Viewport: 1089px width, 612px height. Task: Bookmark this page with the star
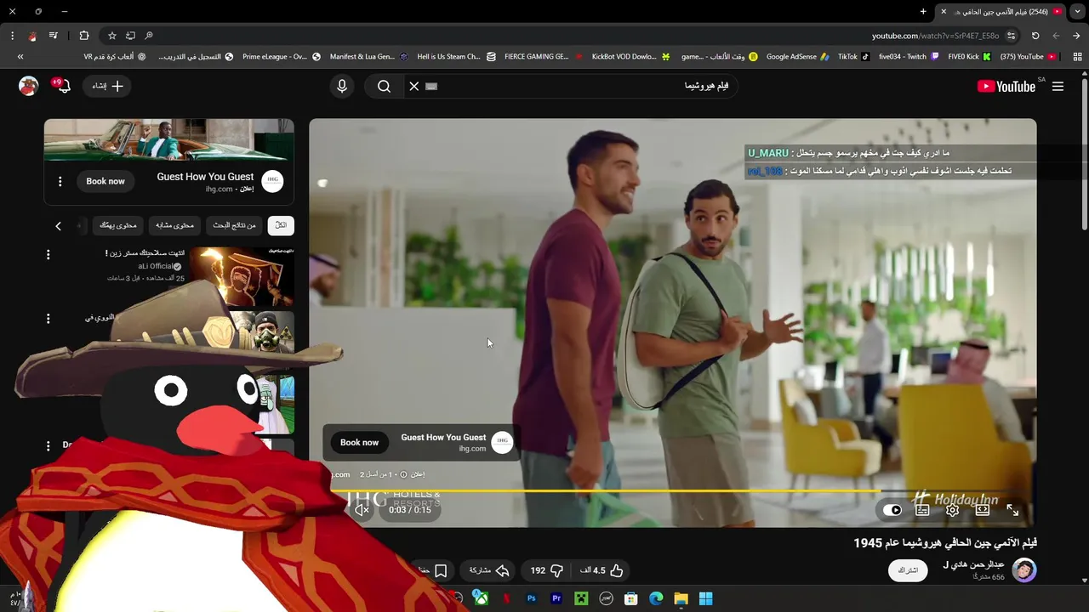click(111, 36)
